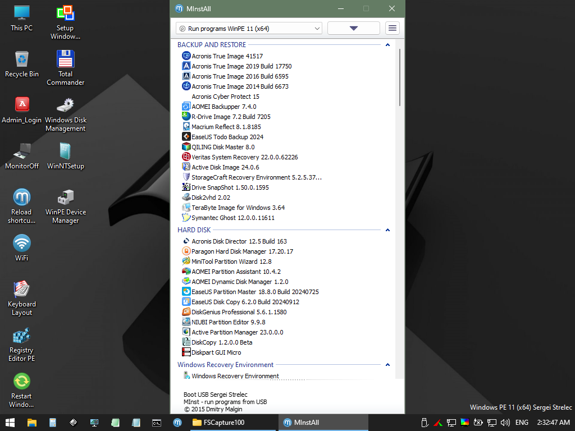Select EaseUS Disk Copy 6.2.0
This screenshot has width=575, height=431.
(x=240, y=302)
